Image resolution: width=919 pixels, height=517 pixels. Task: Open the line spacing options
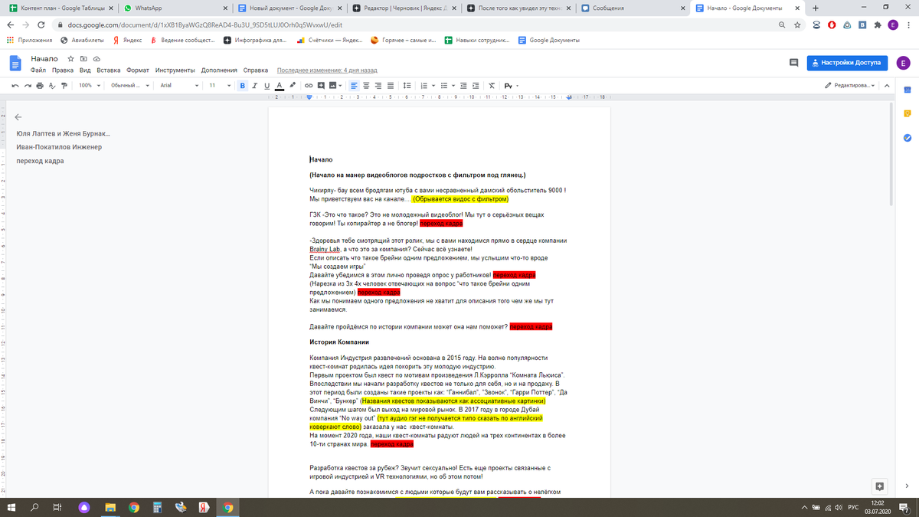tap(407, 85)
